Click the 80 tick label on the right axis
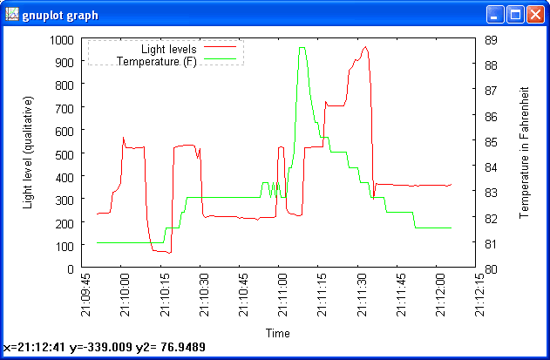Image resolution: width=550 pixels, height=360 pixels. pos(490,268)
